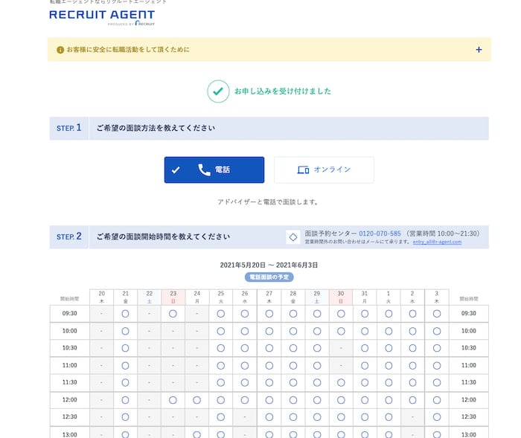Open the entry email address link
The height and width of the screenshot is (438, 521).
click(x=437, y=242)
